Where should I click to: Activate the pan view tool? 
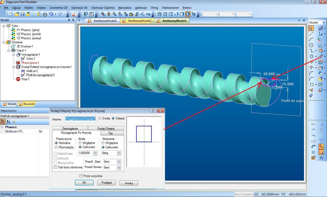click(109, 14)
